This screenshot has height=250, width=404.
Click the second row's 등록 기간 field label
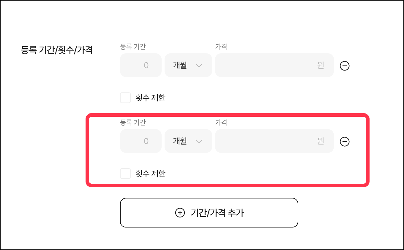click(133, 122)
